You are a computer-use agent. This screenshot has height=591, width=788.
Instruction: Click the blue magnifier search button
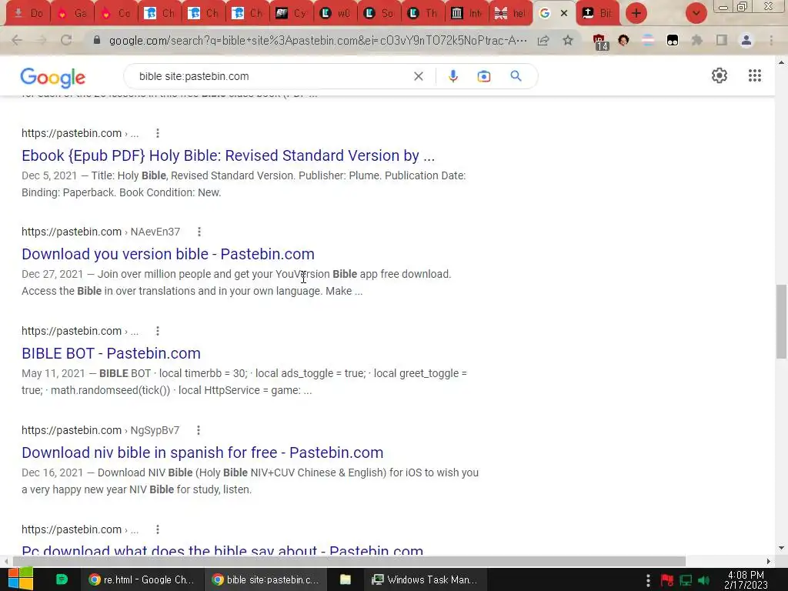click(516, 76)
